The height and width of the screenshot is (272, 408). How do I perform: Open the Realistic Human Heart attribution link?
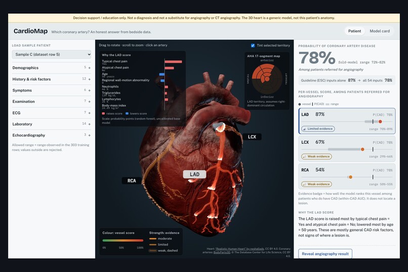(x=239, y=249)
